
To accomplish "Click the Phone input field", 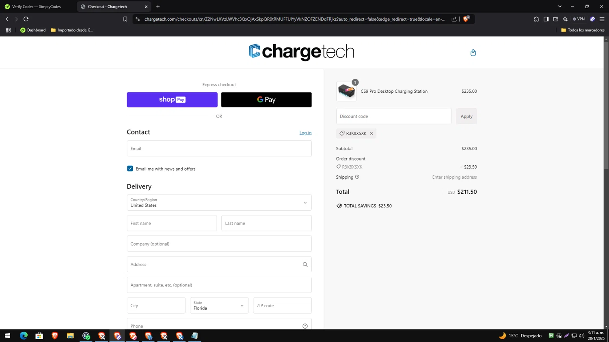I will 219,324.
